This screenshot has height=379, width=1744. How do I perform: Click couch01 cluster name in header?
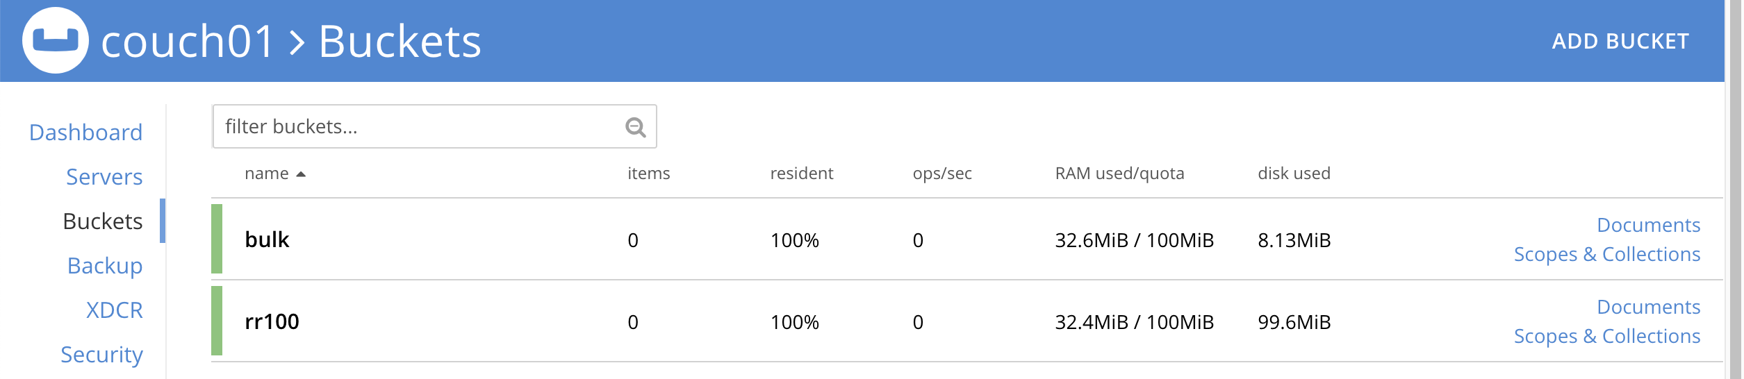pos(188,42)
